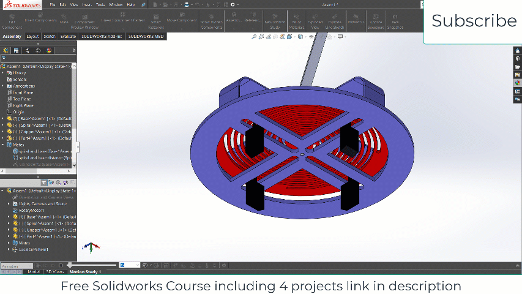Click the New Motion Study tool
522x294 pixels.
[x=275, y=21]
